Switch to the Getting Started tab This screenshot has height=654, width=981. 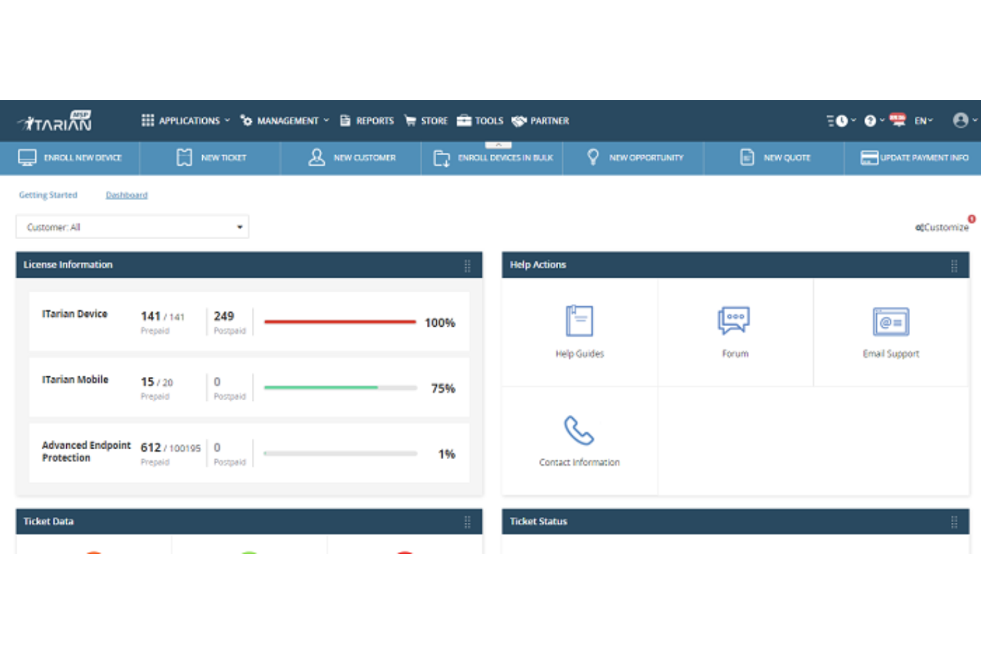click(48, 194)
